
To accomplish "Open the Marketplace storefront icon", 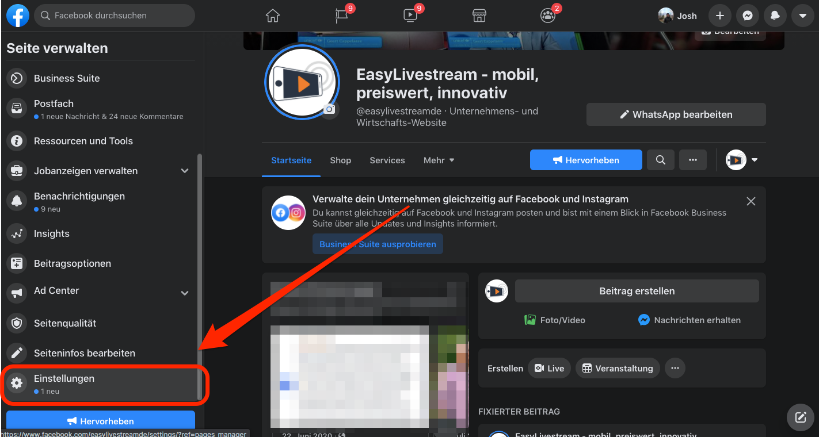I will pos(479,16).
